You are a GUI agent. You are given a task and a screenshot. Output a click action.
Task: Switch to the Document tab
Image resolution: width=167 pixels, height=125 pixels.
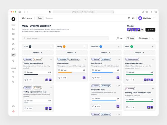tap(49, 18)
